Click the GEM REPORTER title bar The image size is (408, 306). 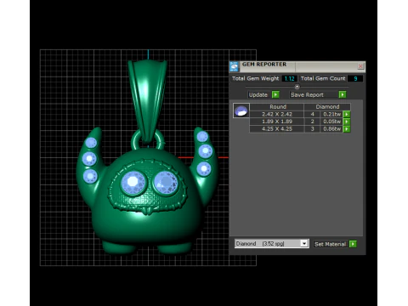tap(297, 66)
